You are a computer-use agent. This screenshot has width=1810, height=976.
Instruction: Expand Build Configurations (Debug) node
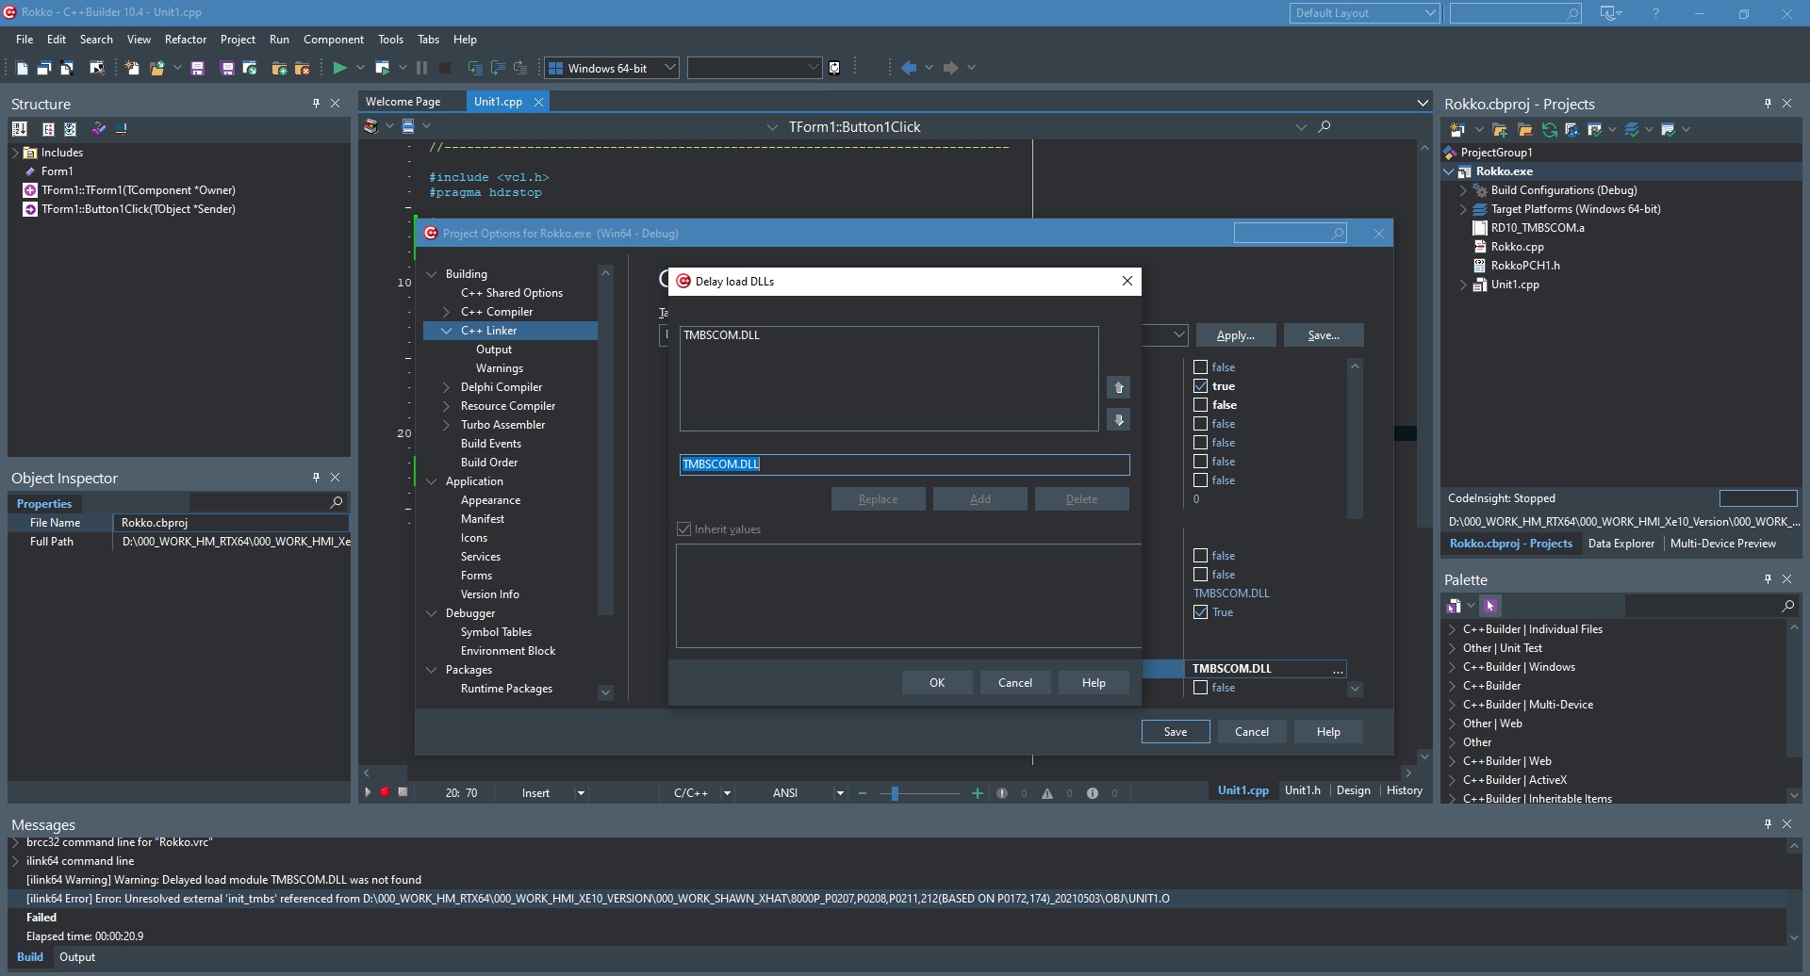[x=1464, y=190]
